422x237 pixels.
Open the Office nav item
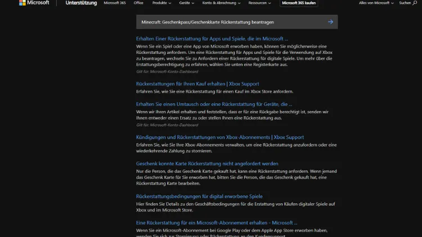(138, 3)
